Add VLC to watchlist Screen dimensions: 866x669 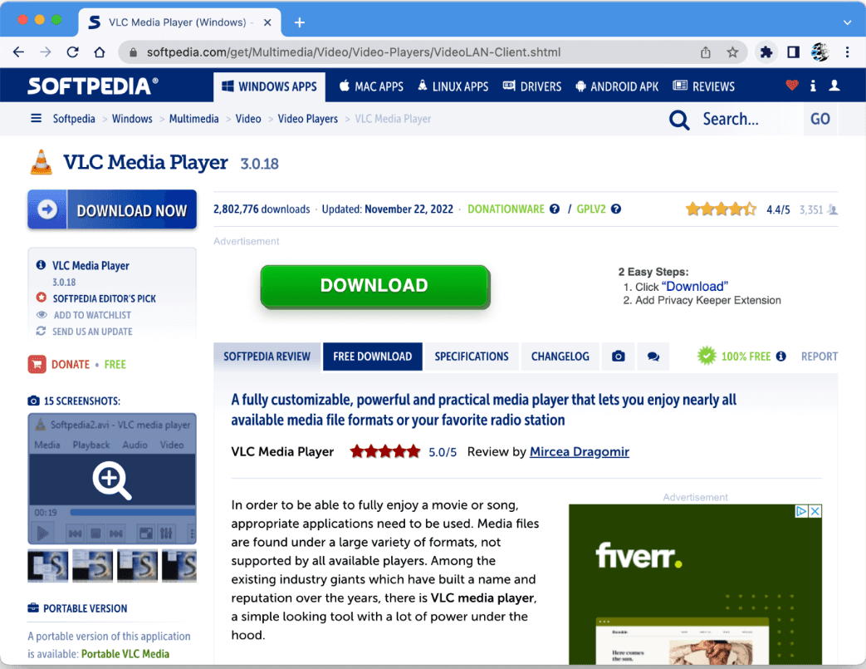tap(92, 315)
